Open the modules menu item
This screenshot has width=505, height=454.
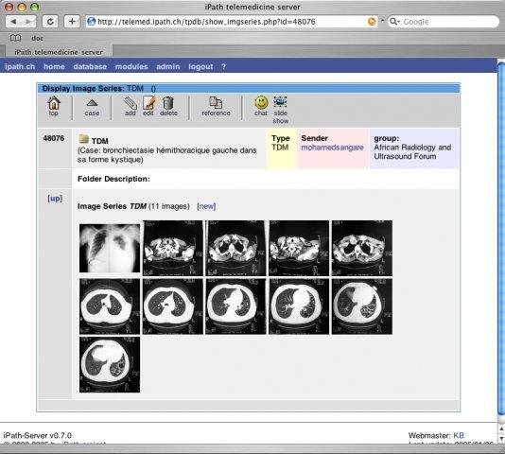click(131, 67)
